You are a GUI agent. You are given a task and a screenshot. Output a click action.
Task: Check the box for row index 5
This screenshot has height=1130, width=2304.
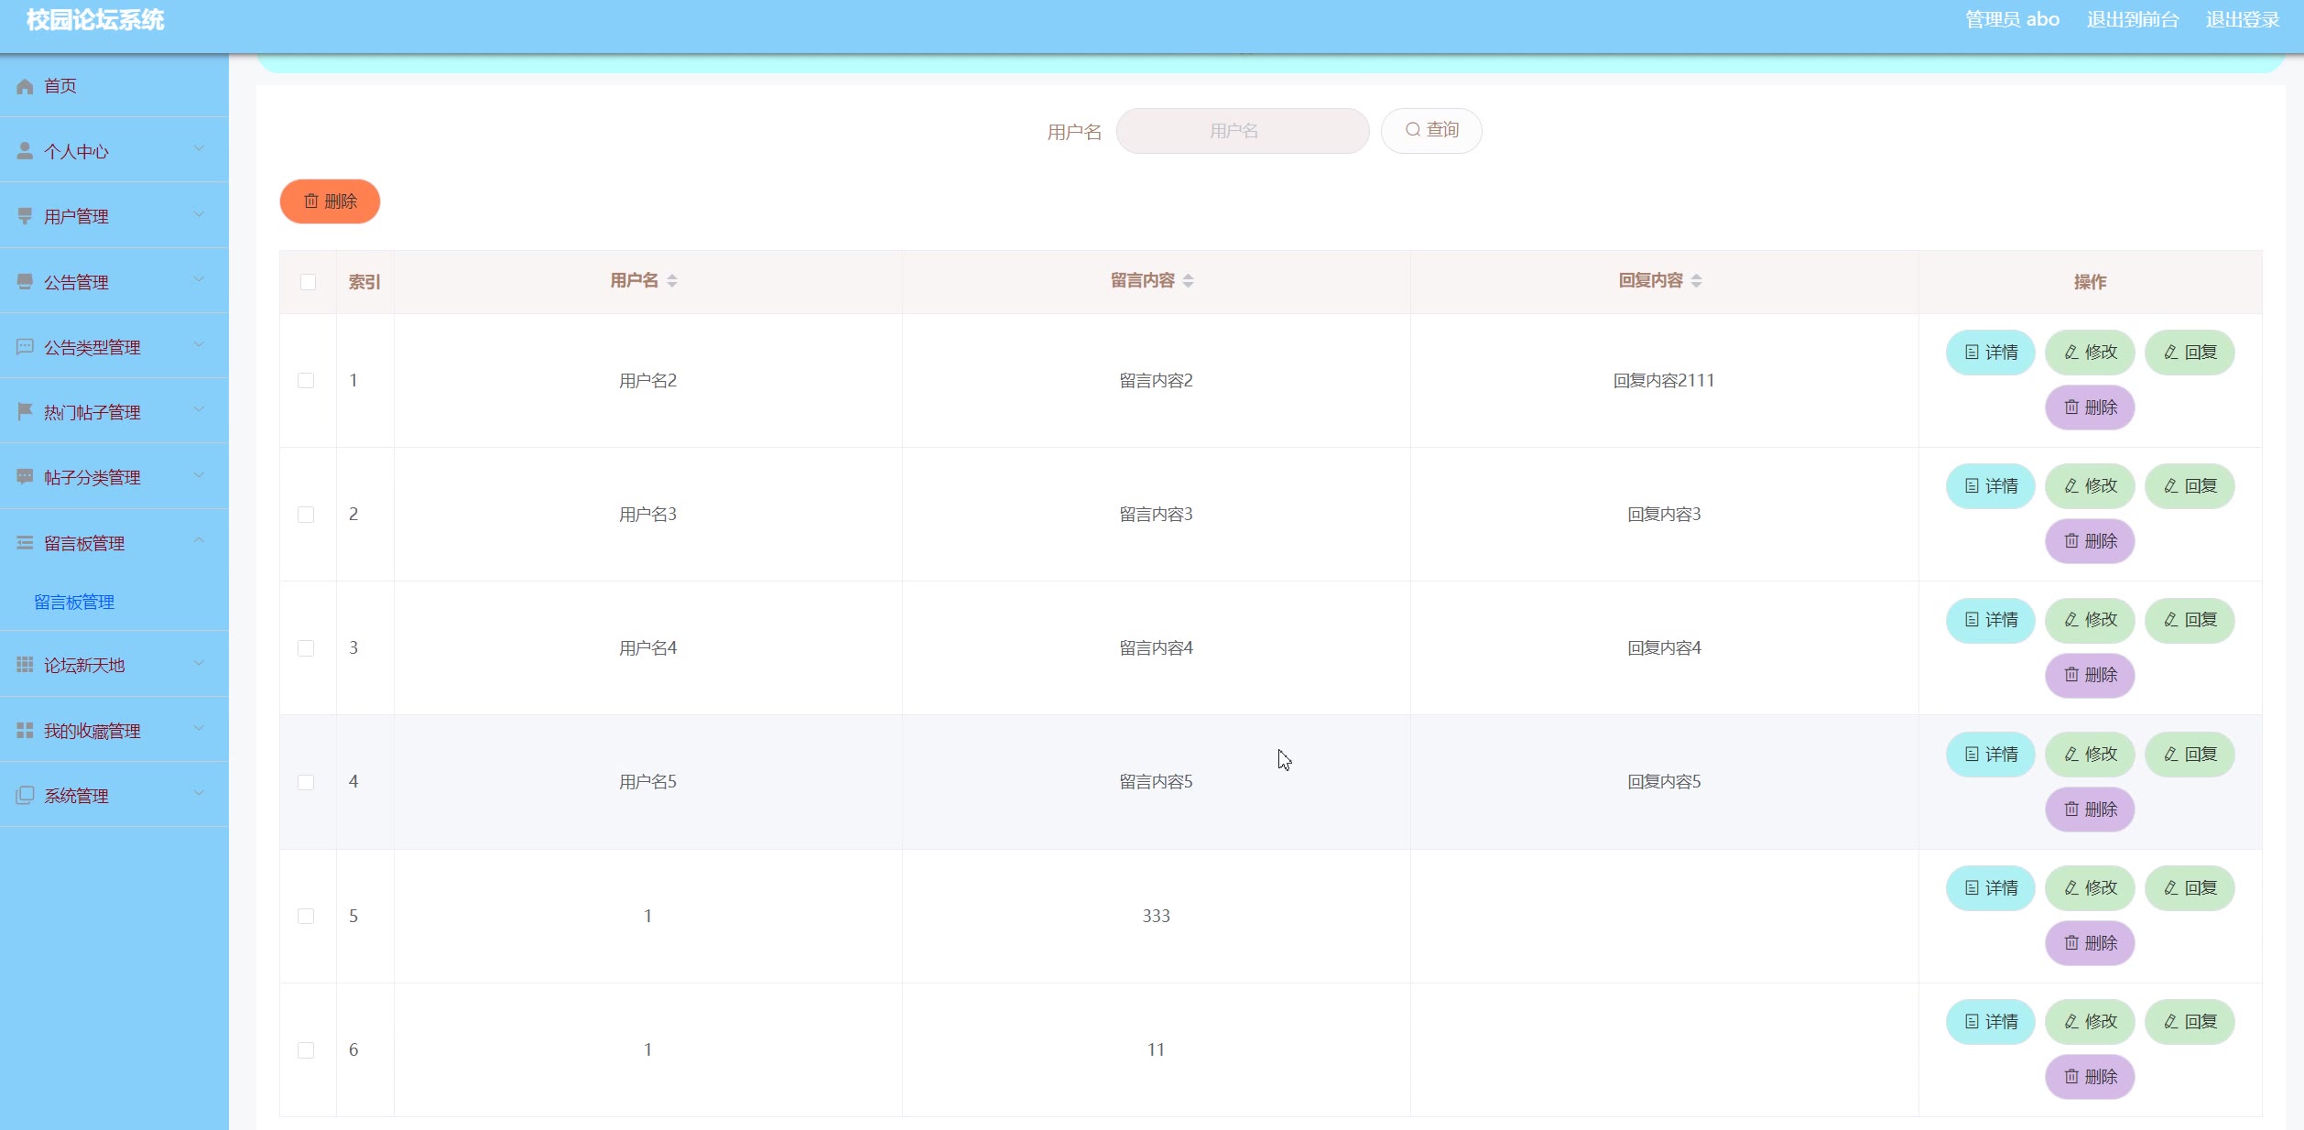(x=306, y=917)
